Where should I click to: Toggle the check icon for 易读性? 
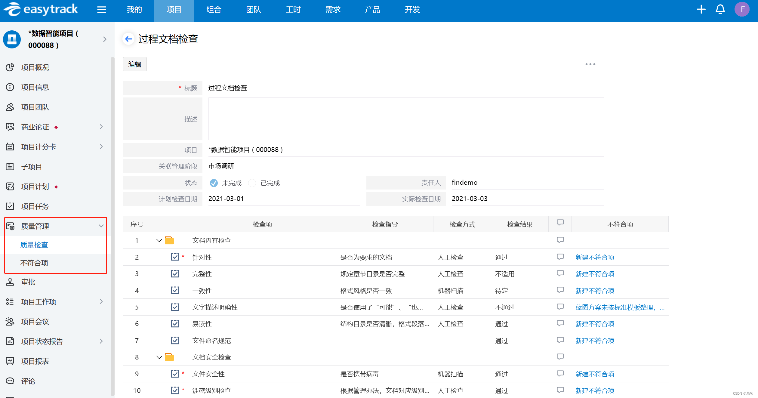175,324
